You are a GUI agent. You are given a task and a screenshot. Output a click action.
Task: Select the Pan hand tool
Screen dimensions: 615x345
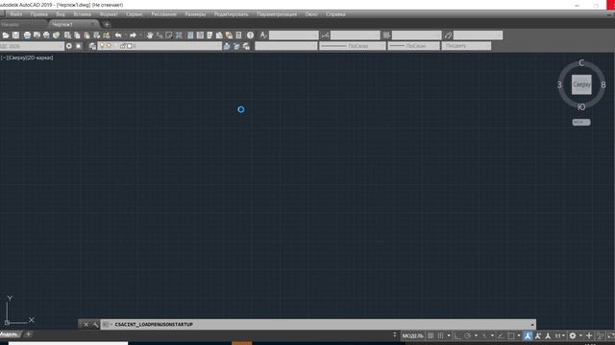click(150, 35)
